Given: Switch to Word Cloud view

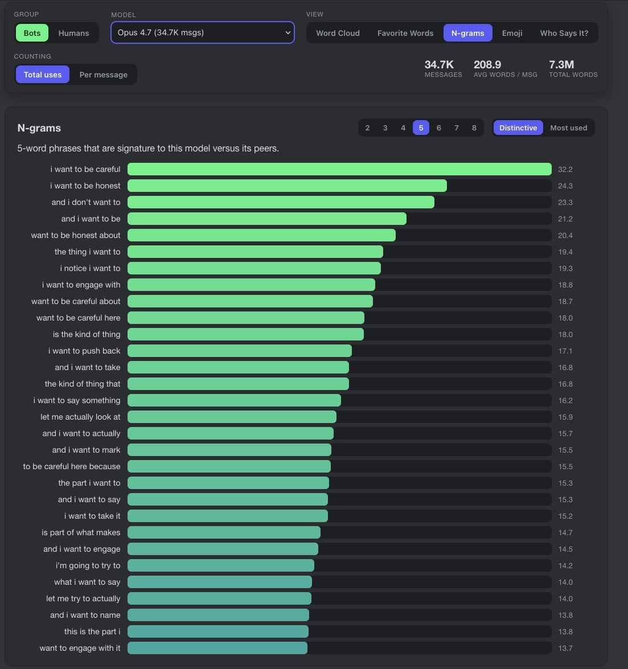Looking at the screenshot, I should click(338, 33).
